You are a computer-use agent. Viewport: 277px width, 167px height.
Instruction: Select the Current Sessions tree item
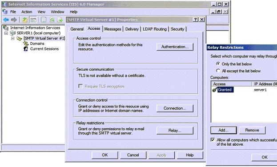point(44,49)
